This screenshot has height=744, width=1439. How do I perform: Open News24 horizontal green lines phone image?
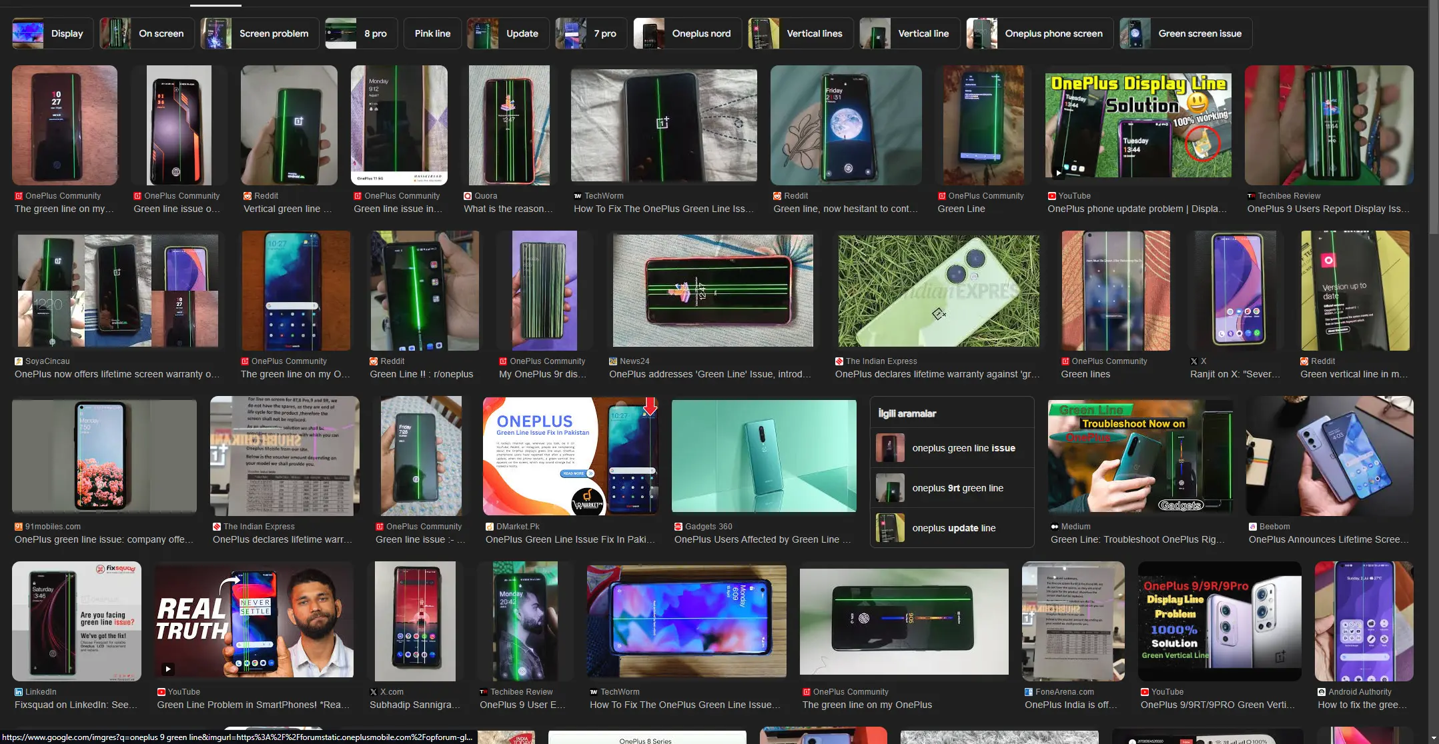coord(713,291)
